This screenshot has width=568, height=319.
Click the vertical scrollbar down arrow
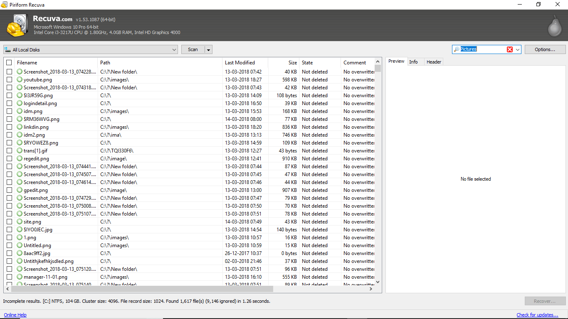click(x=378, y=282)
